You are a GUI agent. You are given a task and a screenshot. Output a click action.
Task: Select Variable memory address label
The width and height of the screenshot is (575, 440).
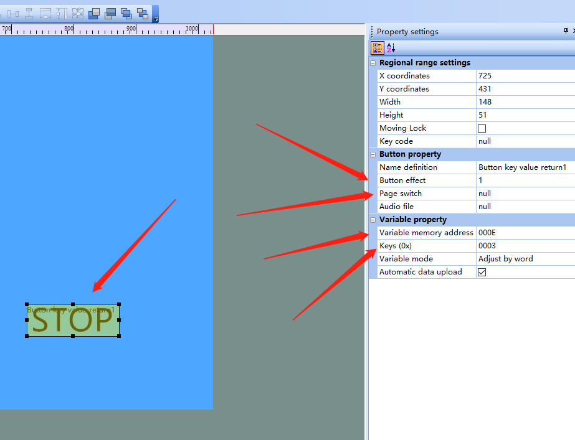coord(426,233)
